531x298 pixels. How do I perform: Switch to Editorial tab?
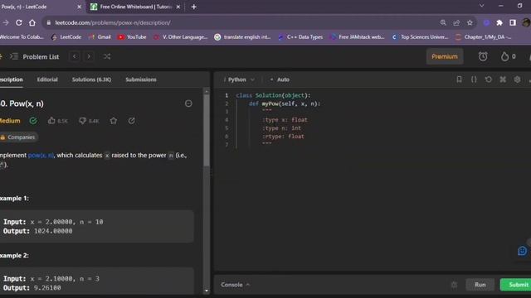tap(47, 79)
